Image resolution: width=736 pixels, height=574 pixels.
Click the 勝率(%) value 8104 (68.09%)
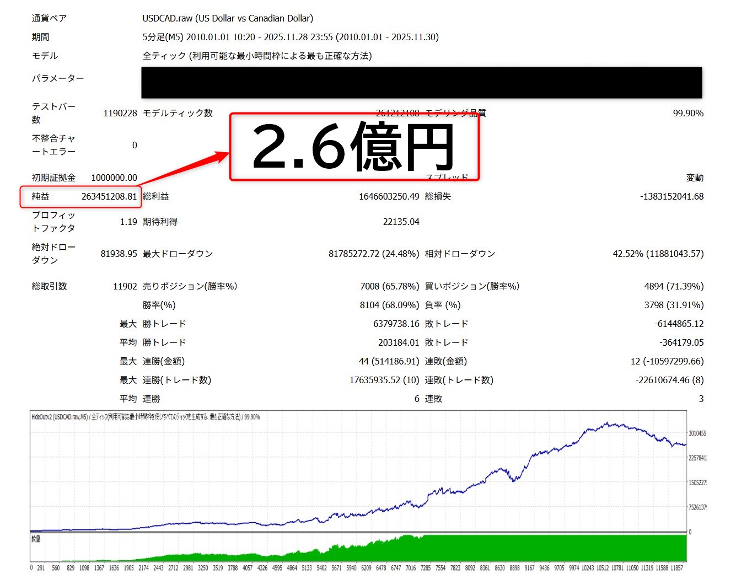(x=389, y=305)
